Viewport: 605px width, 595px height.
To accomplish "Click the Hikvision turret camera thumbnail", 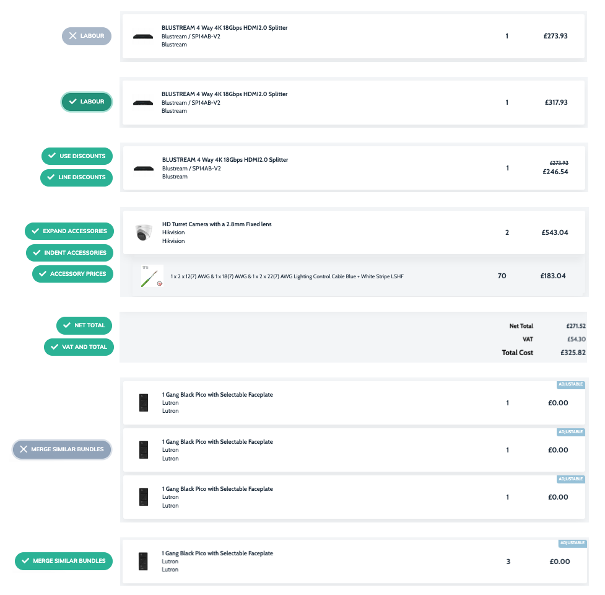I will pos(144,232).
